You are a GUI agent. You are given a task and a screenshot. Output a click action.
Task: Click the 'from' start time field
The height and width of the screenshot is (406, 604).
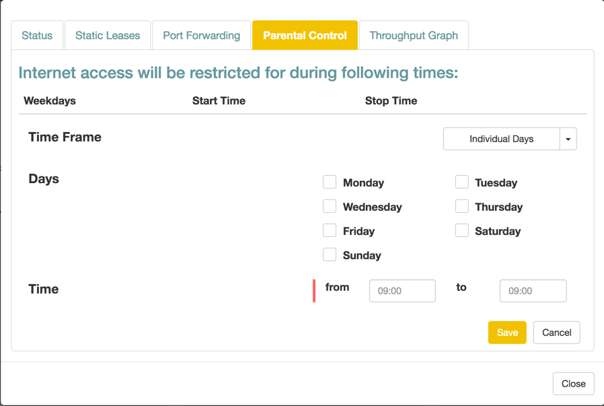tap(402, 291)
